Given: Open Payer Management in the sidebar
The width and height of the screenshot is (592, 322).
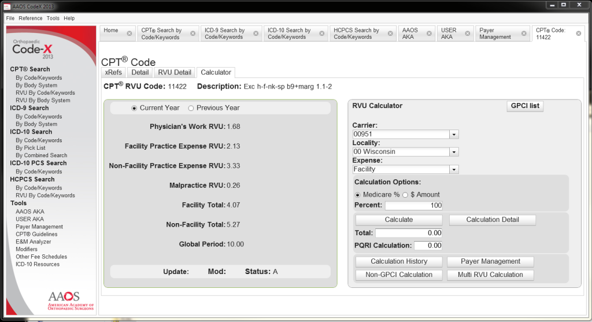Looking at the screenshot, I should click(x=39, y=227).
